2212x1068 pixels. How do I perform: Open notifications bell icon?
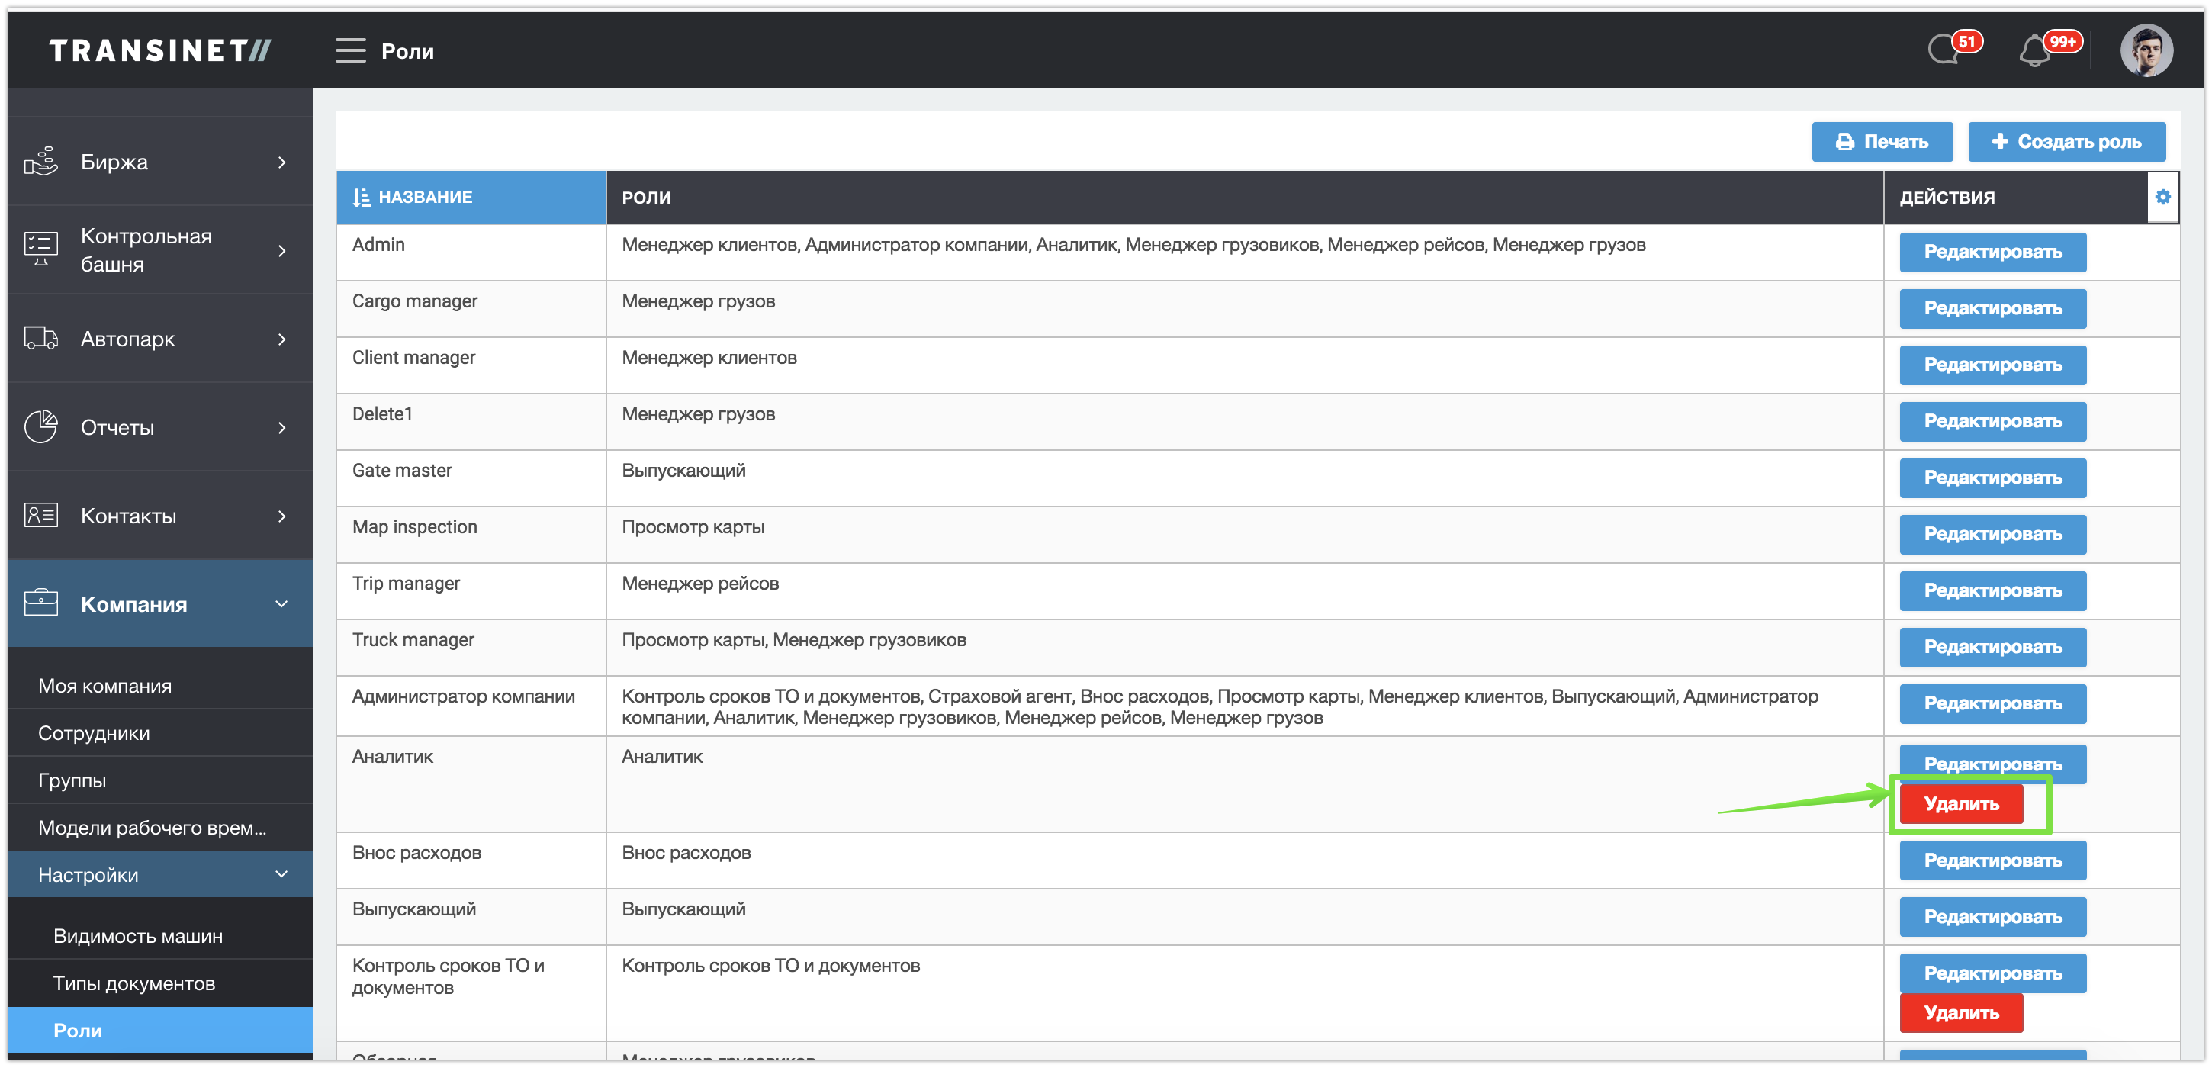[x=2034, y=52]
